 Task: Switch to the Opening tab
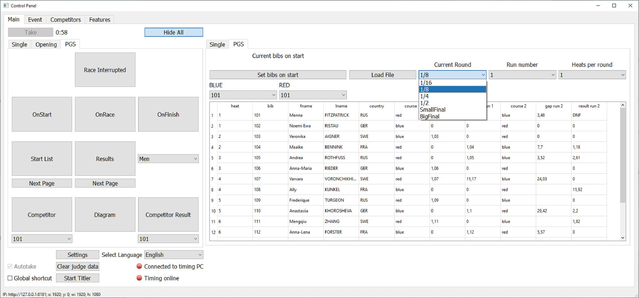tap(46, 45)
